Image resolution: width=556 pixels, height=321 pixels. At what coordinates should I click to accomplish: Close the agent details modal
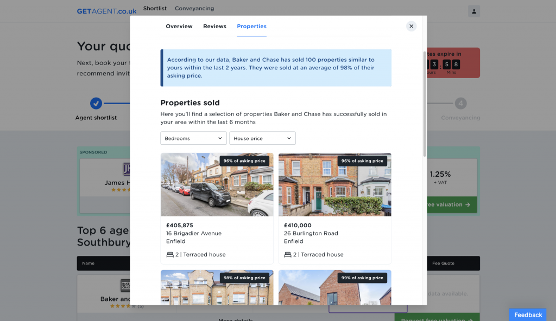411,26
